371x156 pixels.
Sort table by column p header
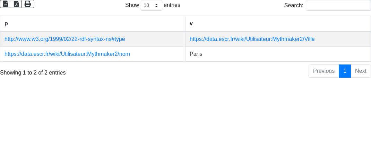click(x=93, y=24)
